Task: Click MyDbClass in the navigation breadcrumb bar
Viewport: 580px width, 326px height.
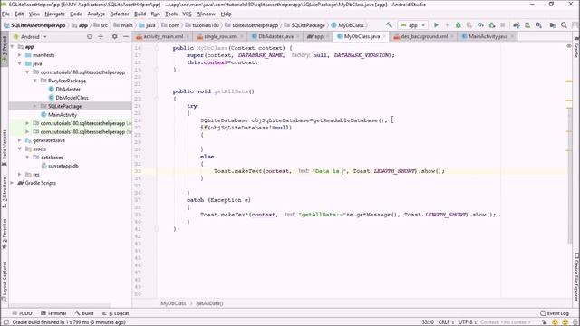Action: (x=348, y=25)
